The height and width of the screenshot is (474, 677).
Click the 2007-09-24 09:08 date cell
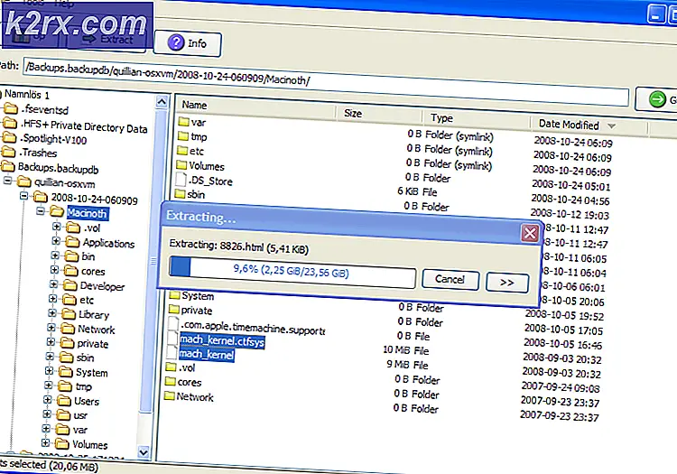(560, 386)
